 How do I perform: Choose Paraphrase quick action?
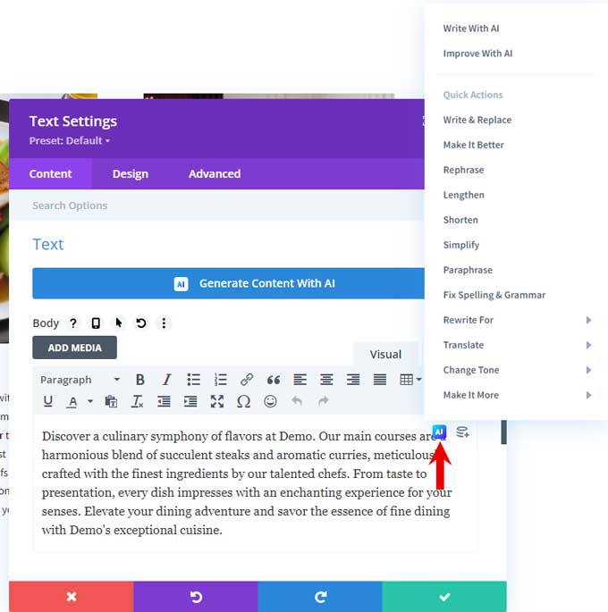pos(468,270)
